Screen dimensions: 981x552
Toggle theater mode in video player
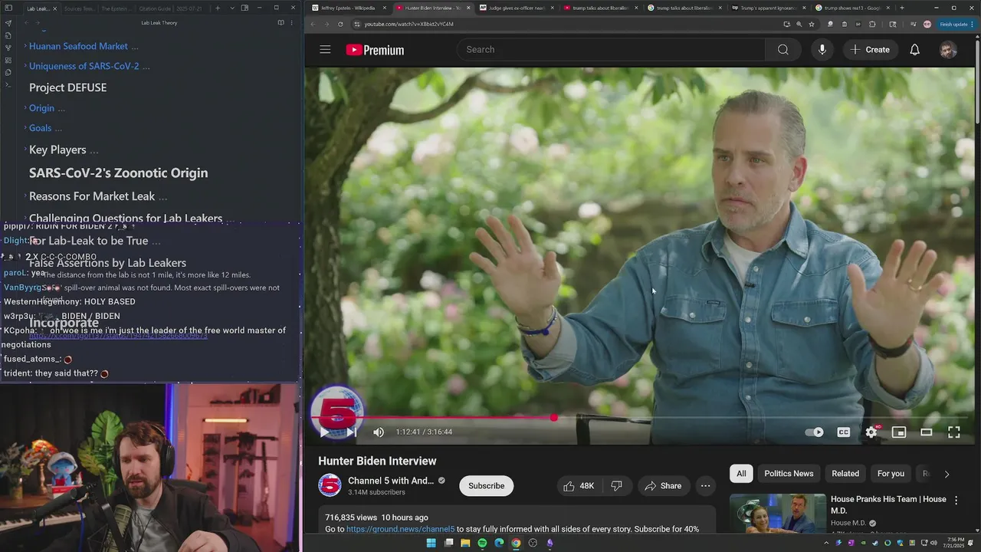click(x=927, y=432)
